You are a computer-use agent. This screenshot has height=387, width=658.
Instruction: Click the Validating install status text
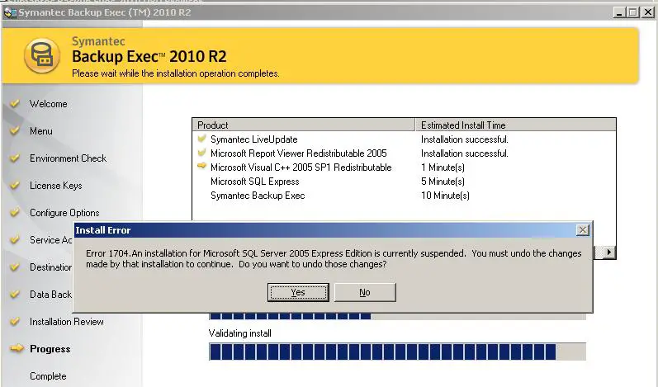240,333
